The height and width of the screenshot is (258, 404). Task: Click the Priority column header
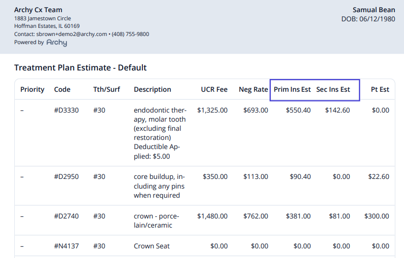coord(32,89)
